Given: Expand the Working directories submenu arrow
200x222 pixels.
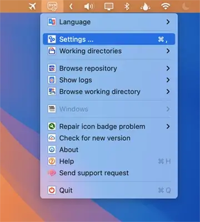Looking at the screenshot, I should (x=168, y=51).
